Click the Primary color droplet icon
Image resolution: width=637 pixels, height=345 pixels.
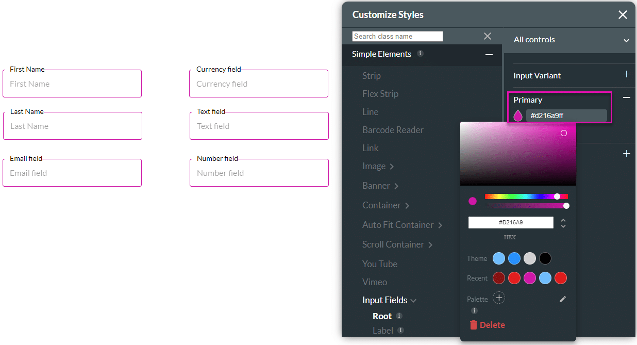coord(518,116)
